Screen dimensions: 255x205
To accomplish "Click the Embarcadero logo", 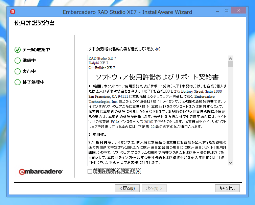I will pos(41,172).
